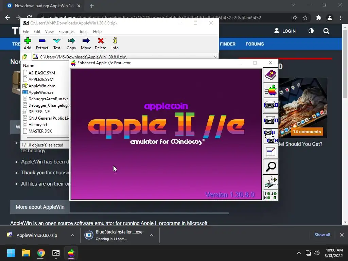Open configuration joystick and speaker icon

[271, 182]
